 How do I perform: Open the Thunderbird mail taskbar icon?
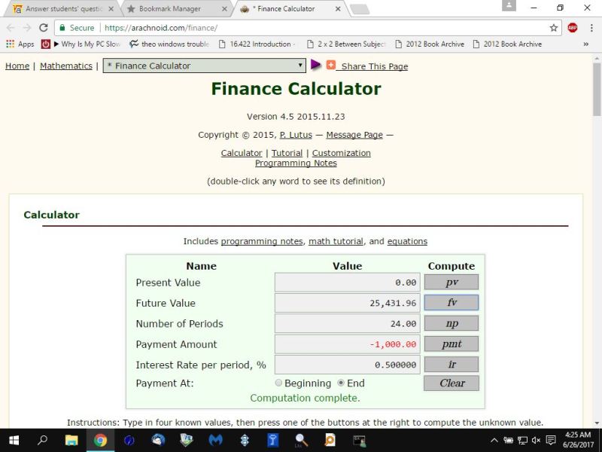(158, 441)
